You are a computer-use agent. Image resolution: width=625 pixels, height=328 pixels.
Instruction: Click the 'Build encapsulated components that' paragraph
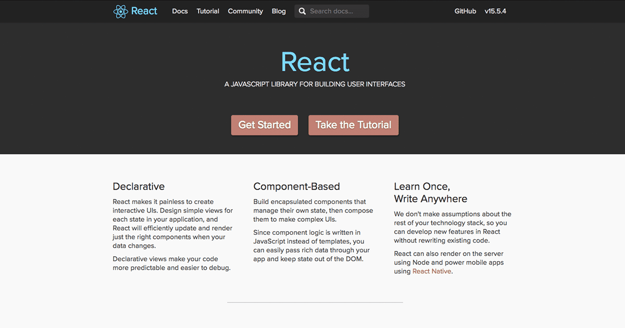[313, 210]
